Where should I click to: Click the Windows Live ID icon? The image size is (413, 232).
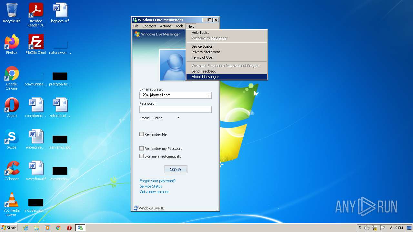coord(136,208)
